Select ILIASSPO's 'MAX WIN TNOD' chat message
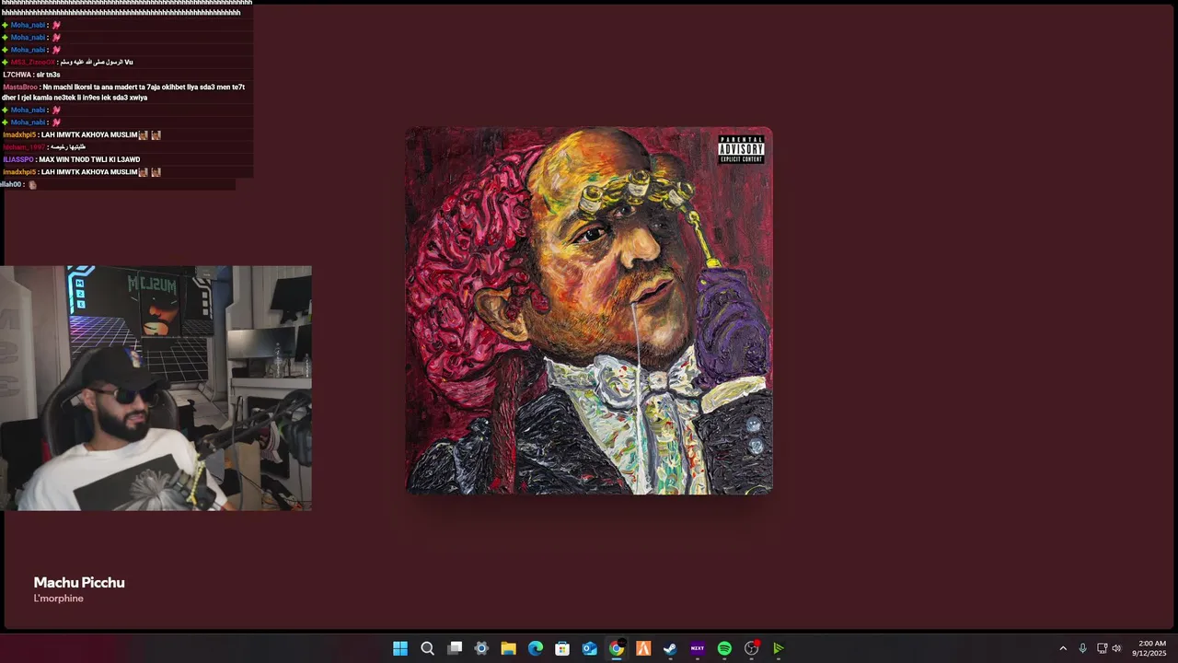The height and width of the screenshot is (663, 1178). [72, 159]
